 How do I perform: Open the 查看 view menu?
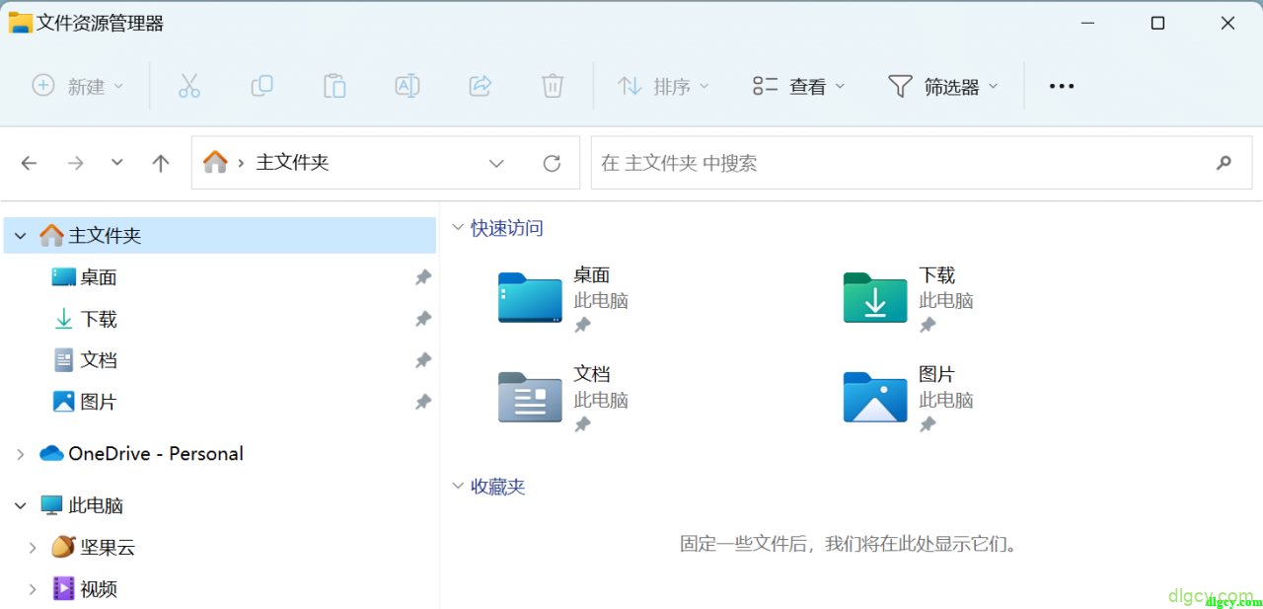click(798, 87)
